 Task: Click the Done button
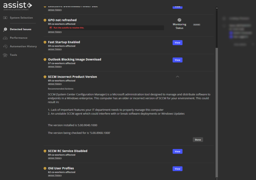point(198,140)
